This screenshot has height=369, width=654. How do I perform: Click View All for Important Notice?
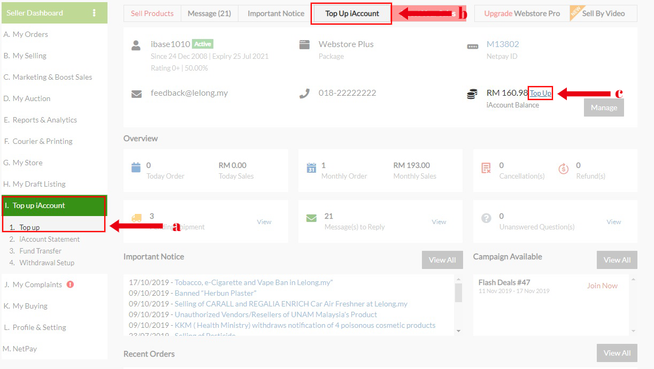tap(442, 260)
